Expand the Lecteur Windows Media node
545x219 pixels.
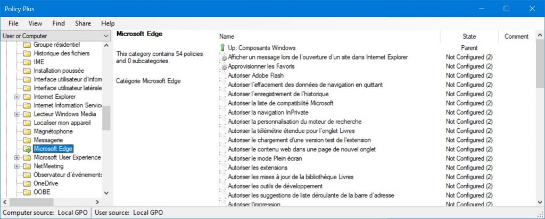coord(16,114)
